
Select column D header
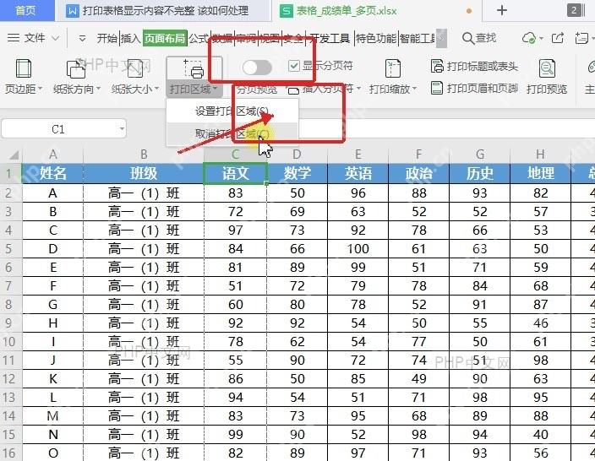coord(297,155)
